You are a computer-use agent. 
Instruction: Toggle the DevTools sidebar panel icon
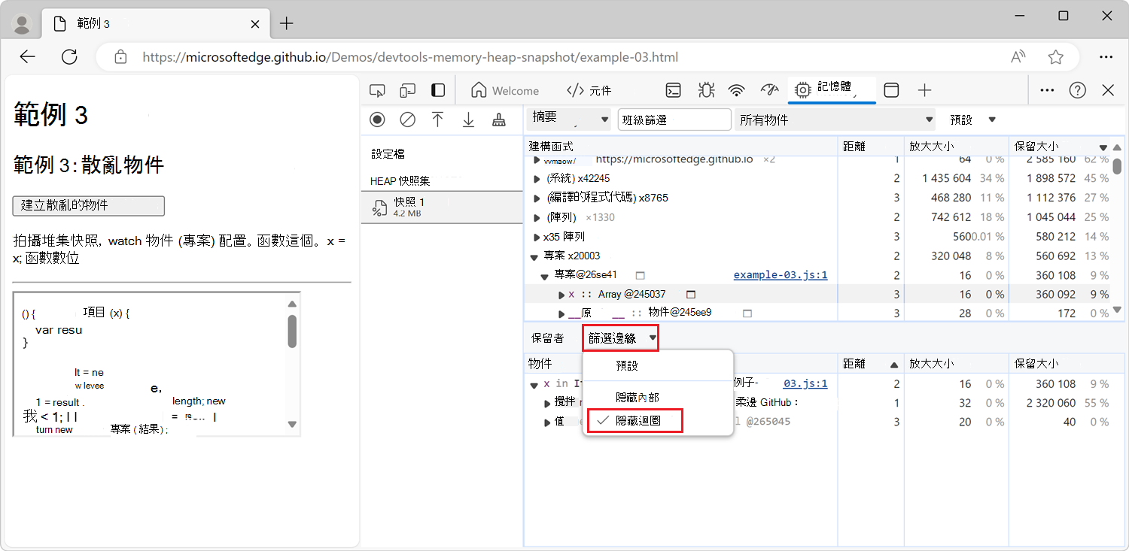(438, 90)
